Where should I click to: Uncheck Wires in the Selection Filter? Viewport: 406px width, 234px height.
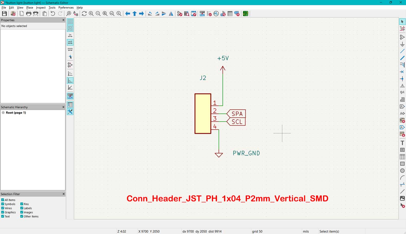pyautogui.click(x=3, y=208)
